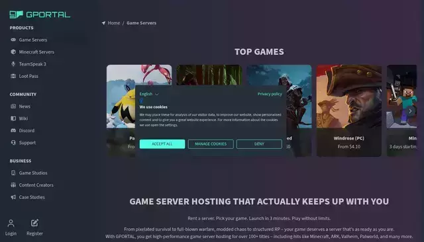Click the Wiki book icon
Screen dimensions: 424x242
[x=13, y=118]
